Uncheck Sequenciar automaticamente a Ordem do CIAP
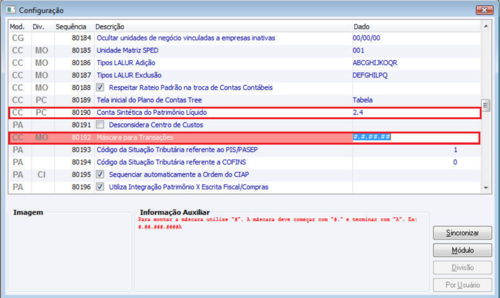 [x=100, y=174]
